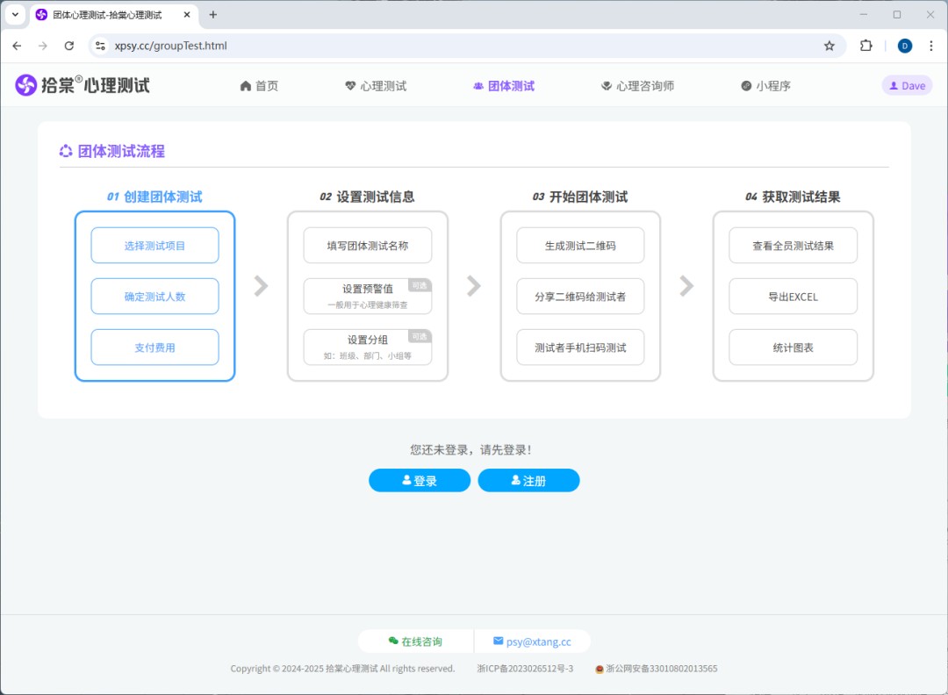Screen dimensions: 948x695
Task: Open 浙ICP备2023026512号-3 link
Action: pos(525,669)
